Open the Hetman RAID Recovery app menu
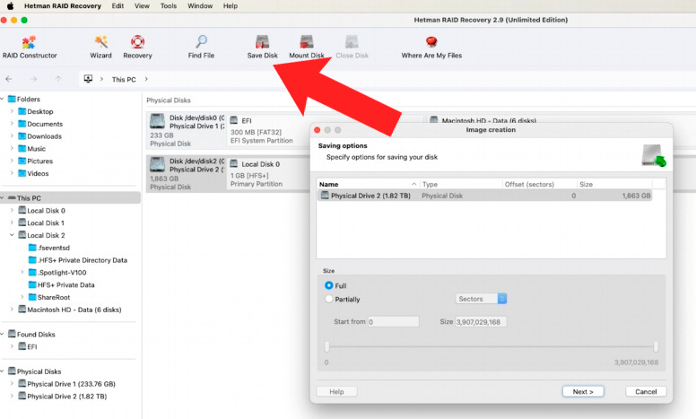Screen dimensions: 696x419 [x=63, y=5]
